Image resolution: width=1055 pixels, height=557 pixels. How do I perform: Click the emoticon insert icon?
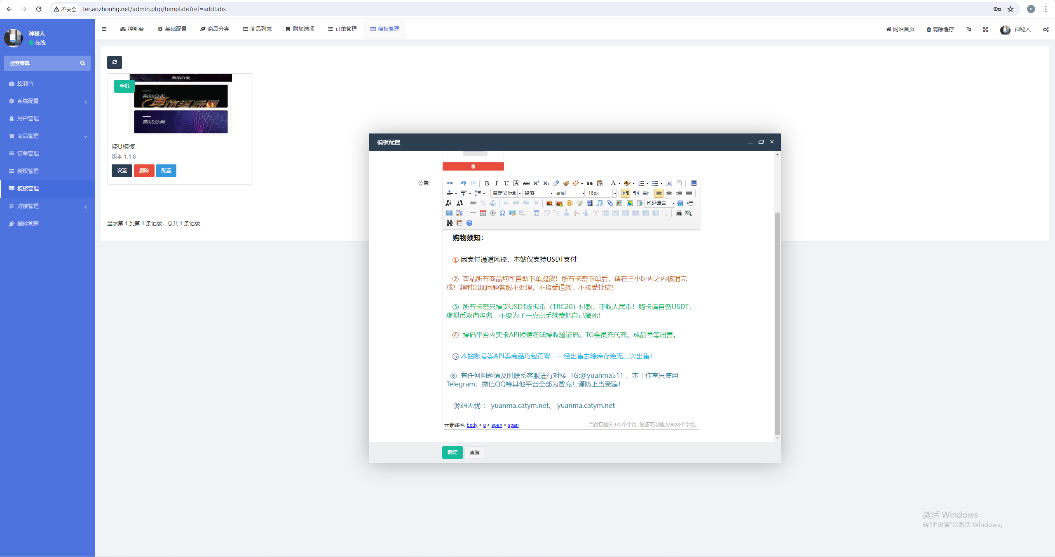click(570, 203)
